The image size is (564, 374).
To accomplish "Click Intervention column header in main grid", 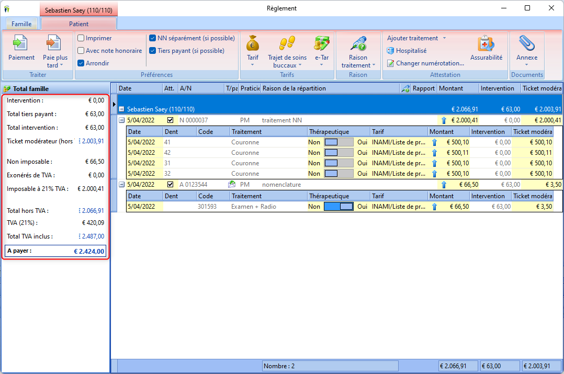I will 499,88.
